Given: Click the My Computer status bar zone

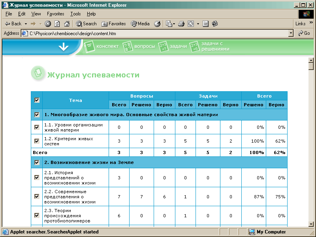Looking at the screenshot, I should point(267,232).
